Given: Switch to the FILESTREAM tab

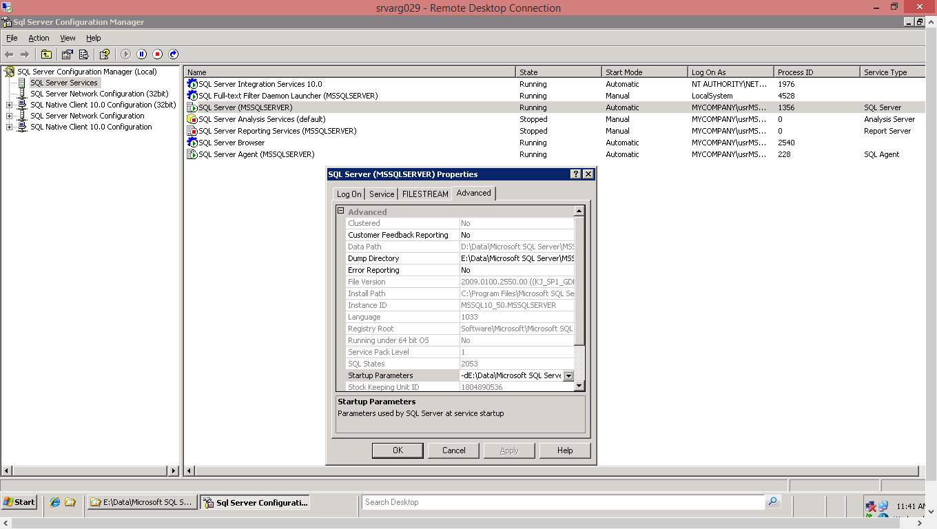Looking at the screenshot, I should pos(424,194).
